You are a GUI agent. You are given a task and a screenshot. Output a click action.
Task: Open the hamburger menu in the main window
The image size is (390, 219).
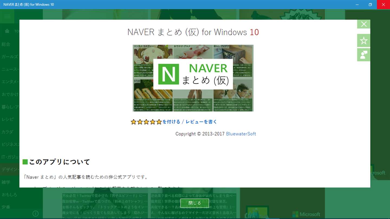(7, 16)
